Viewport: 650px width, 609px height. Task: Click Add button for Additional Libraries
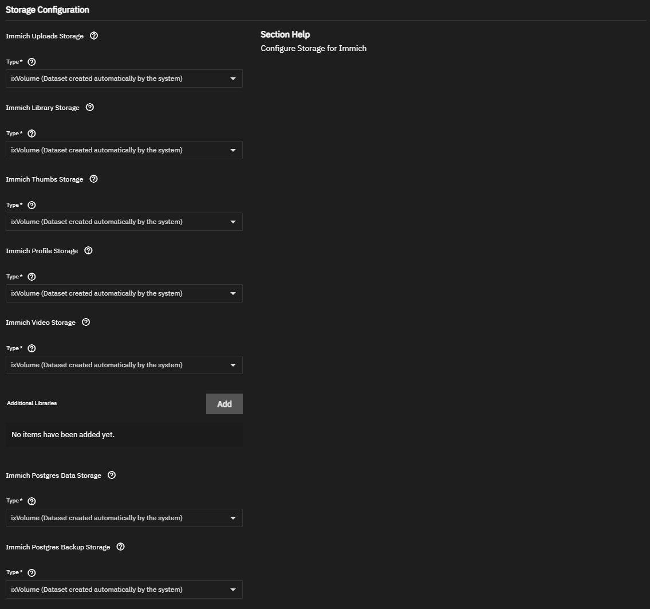(224, 404)
